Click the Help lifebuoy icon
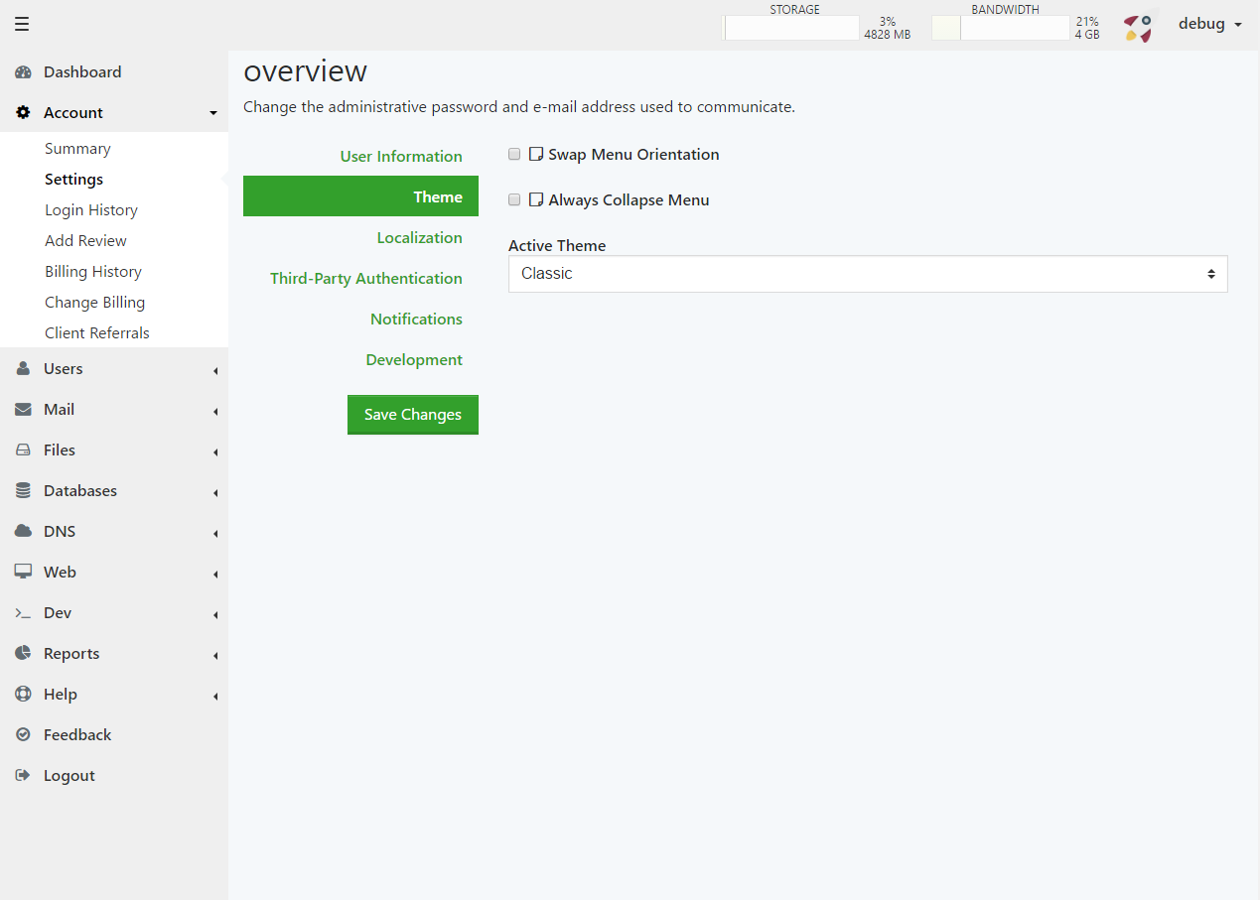 click(x=23, y=695)
